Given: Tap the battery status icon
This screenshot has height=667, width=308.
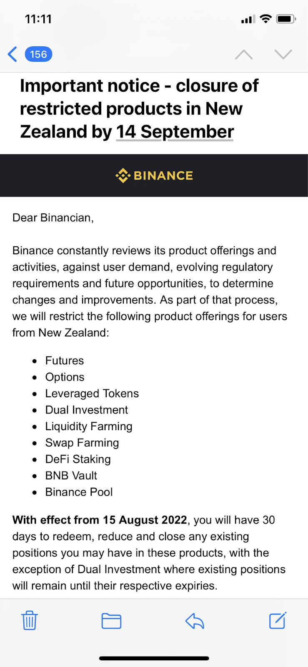Looking at the screenshot, I should tap(286, 19).
